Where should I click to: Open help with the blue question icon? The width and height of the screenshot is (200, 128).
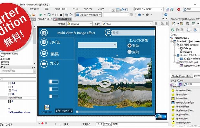pyautogui.click(x=166, y=15)
